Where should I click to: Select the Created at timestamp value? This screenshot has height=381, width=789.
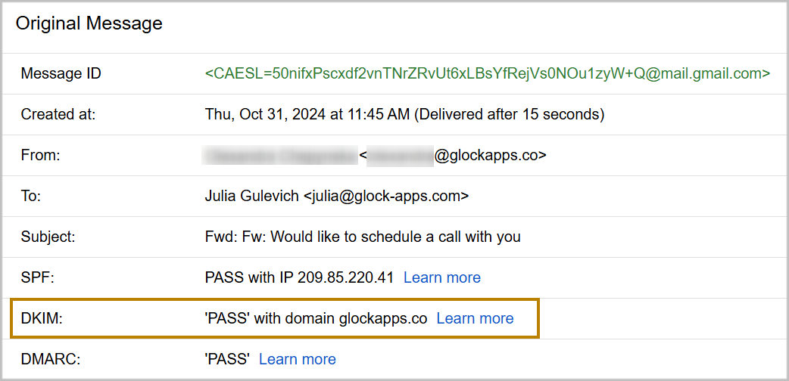404,115
